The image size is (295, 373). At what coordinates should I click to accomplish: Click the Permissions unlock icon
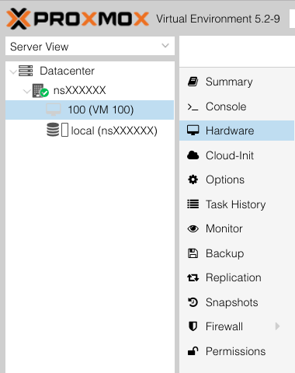pos(193,351)
